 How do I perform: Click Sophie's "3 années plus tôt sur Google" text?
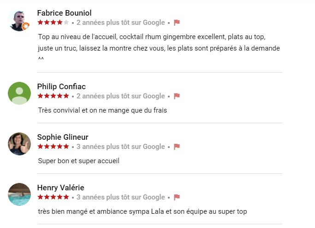(120, 147)
